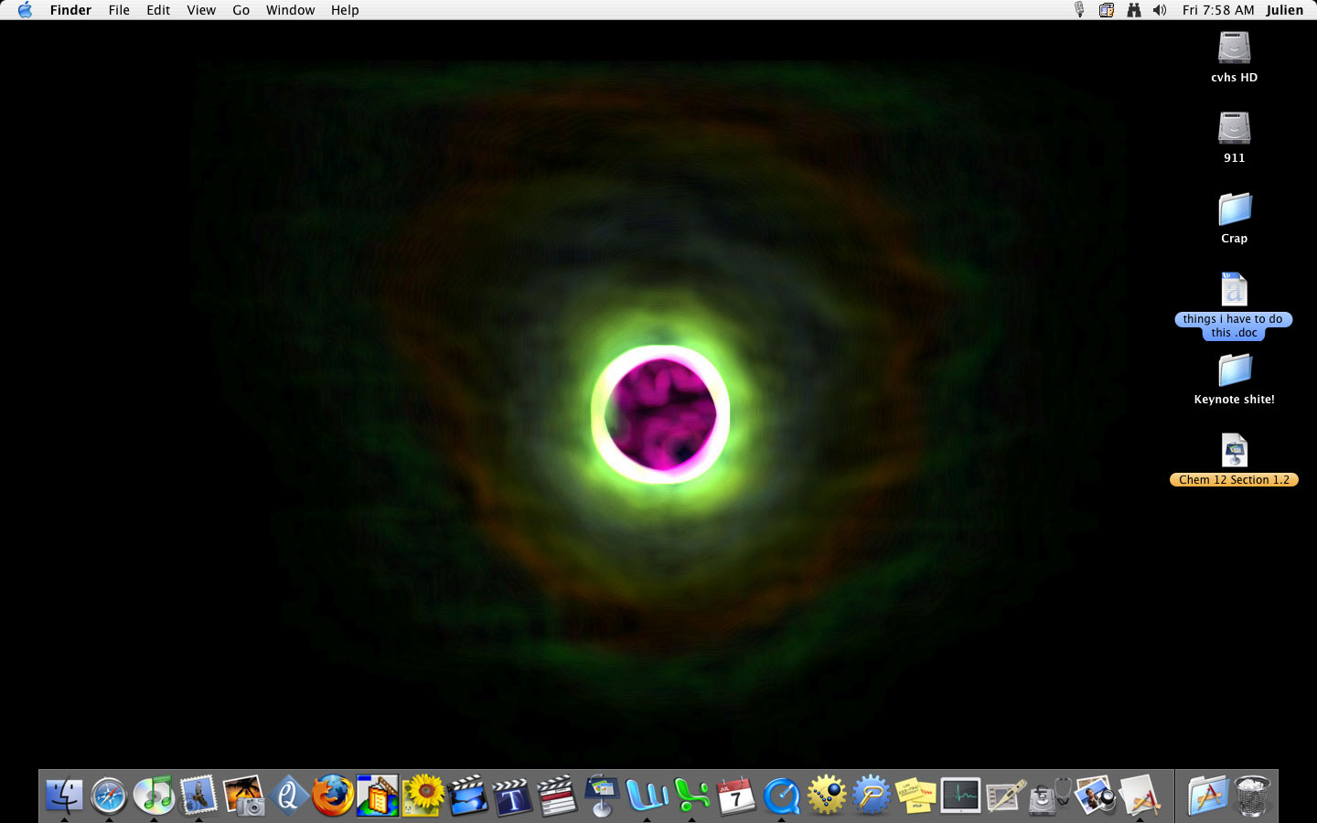Open Preview from the Dock

[1095, 795]
